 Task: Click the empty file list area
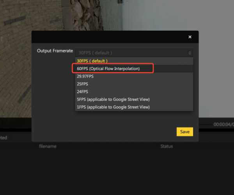[x=117, y=171]
